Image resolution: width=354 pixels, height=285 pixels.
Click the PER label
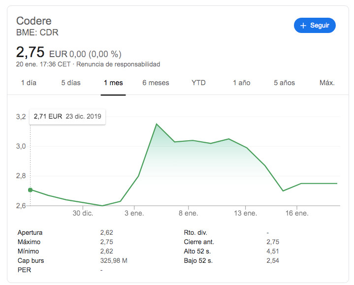tap(25, 270)
